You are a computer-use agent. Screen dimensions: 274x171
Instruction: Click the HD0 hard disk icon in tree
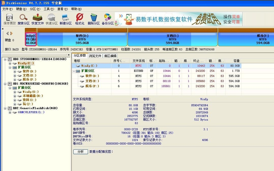(10, 59)
